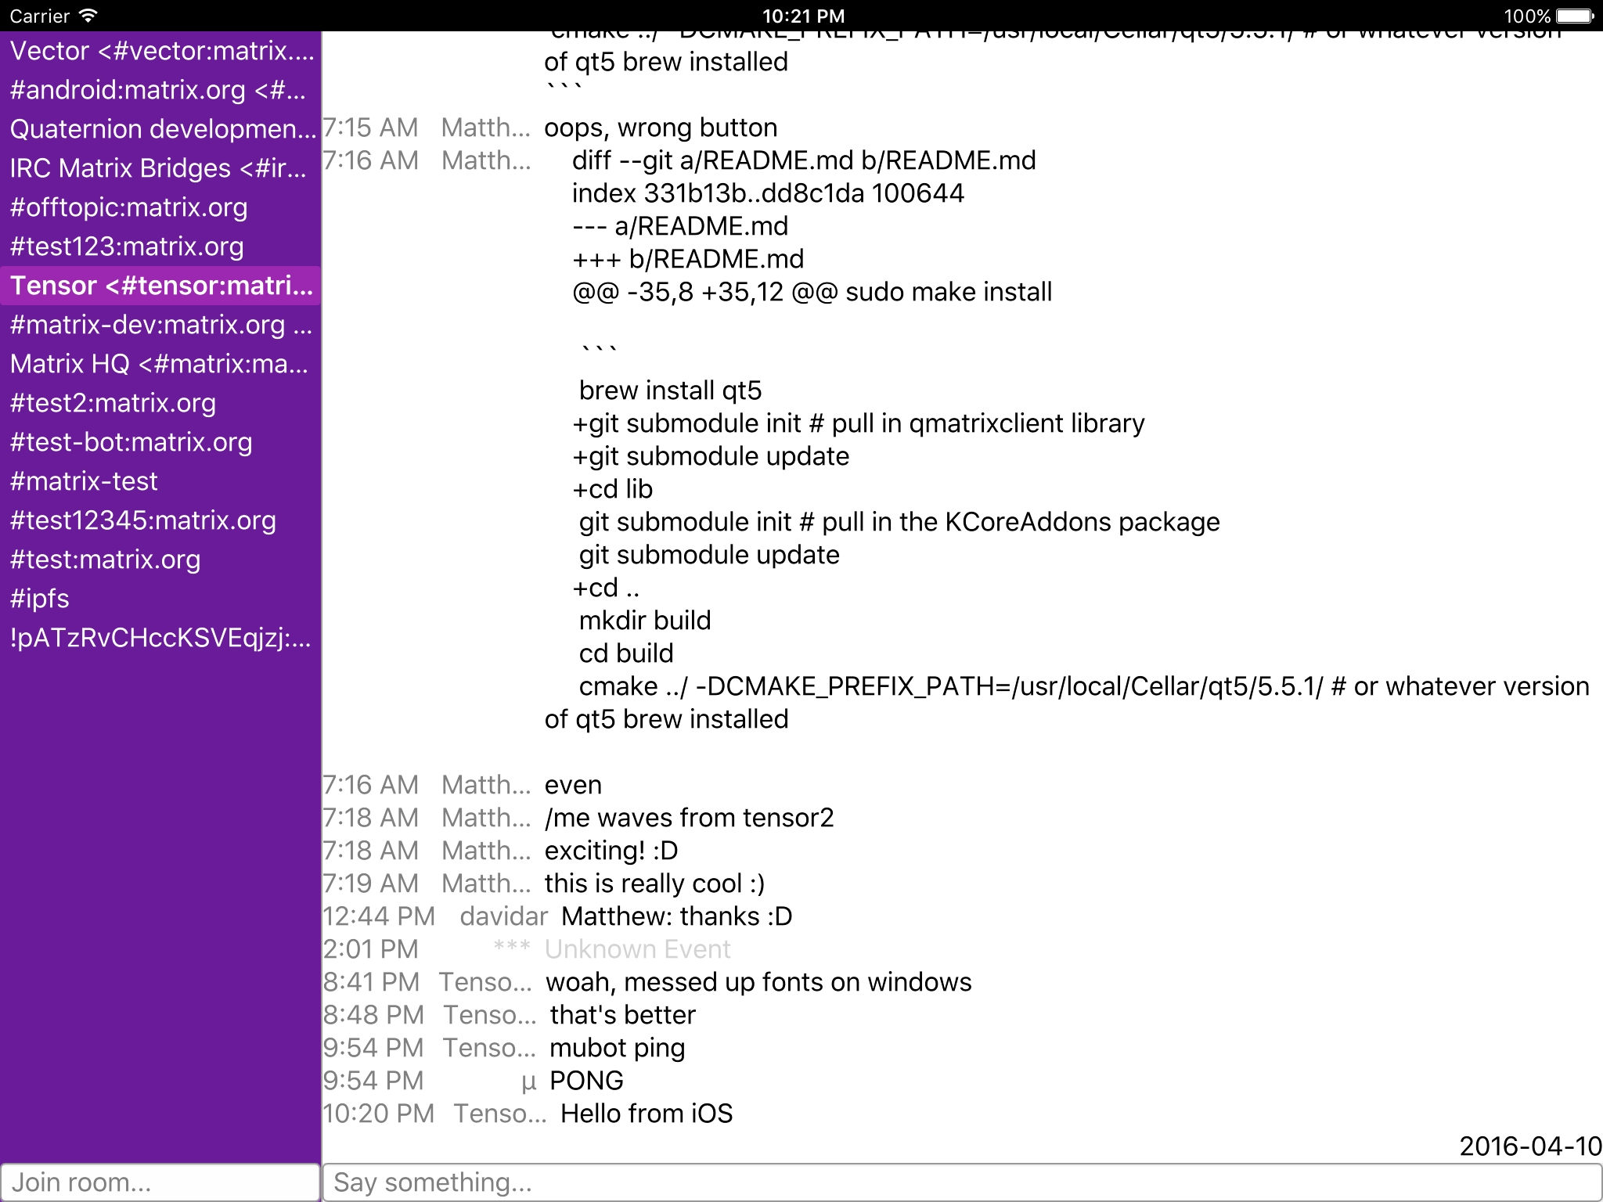Viewport: 1603px width, 1202px height.
Task: Select the #test2:matrix.org room
Action: click(113, 403)
